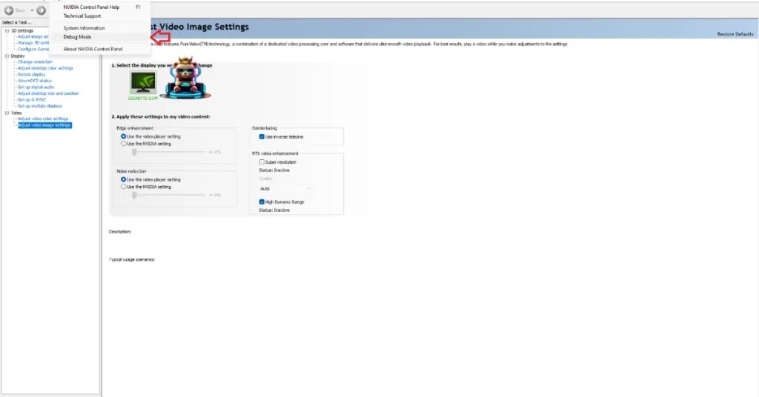The height and width of the screenshot is (397, 759).
Task: Open System Information menu entry
Action: click(84, 28)
